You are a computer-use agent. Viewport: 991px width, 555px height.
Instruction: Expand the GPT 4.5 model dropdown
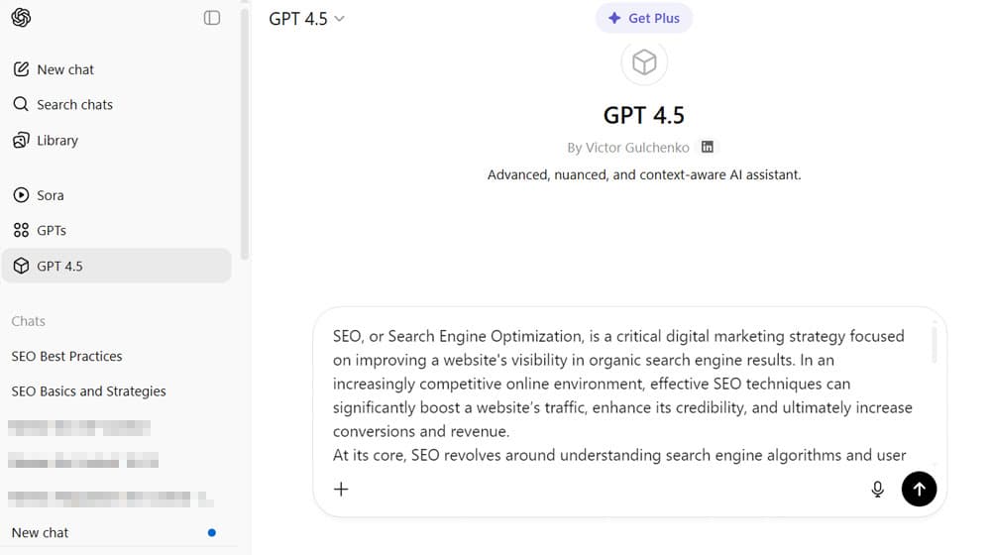(306, 19)
